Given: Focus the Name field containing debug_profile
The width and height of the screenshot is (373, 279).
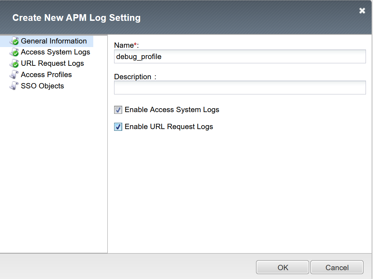Looking at the screenshot, I should point(240,57).
